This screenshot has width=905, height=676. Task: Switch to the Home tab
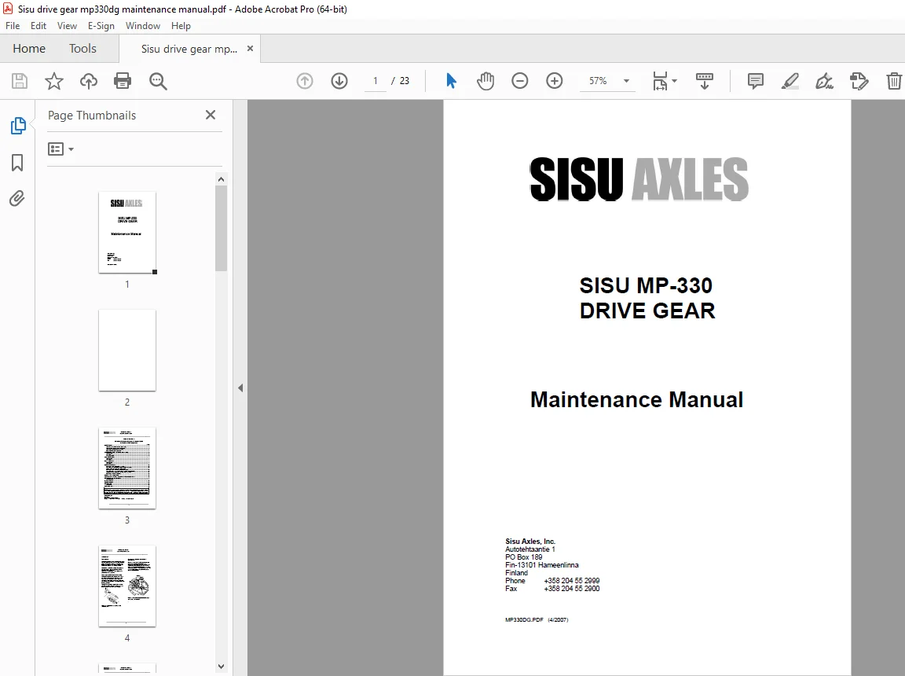[29, 49]
